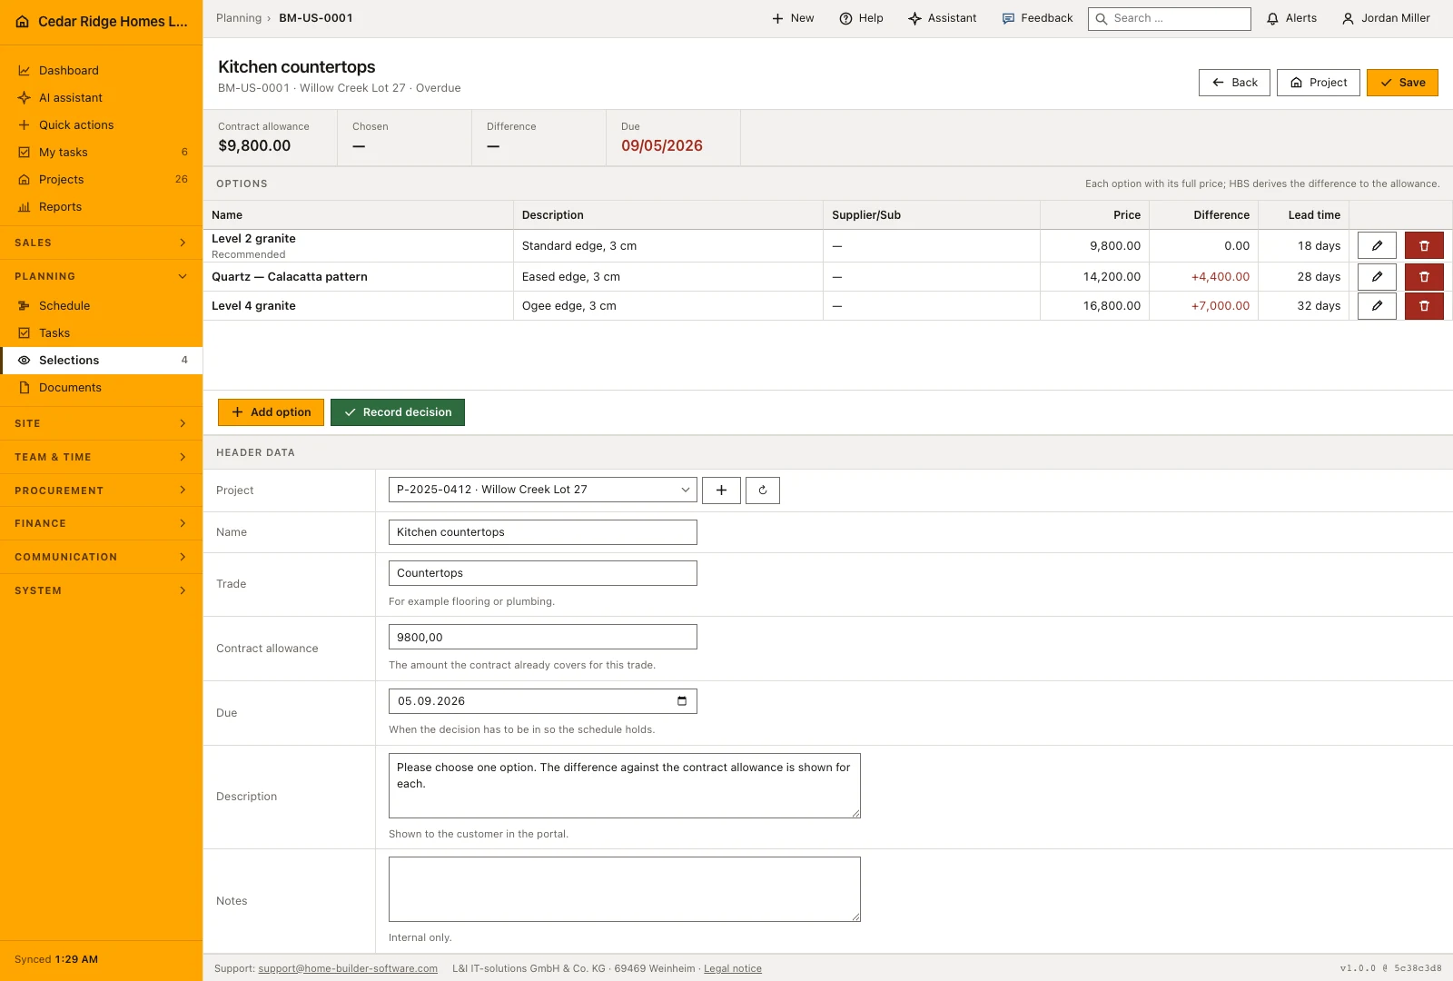Expand the Procurement sidebar section
This screenshot has width=1453, height=981.
101,490
